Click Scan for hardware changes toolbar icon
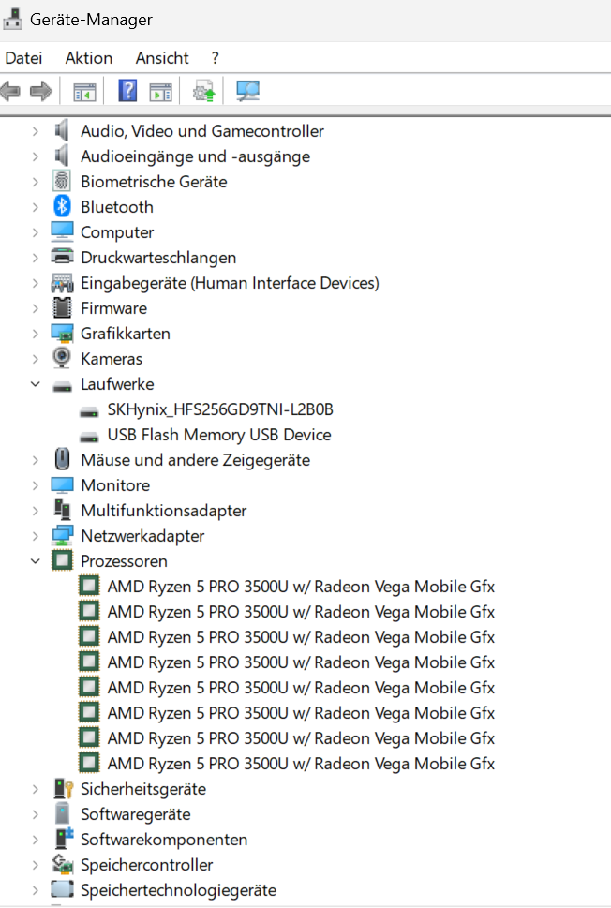The image size is (611, 908). pyautogui.click(x=248, y=91)
